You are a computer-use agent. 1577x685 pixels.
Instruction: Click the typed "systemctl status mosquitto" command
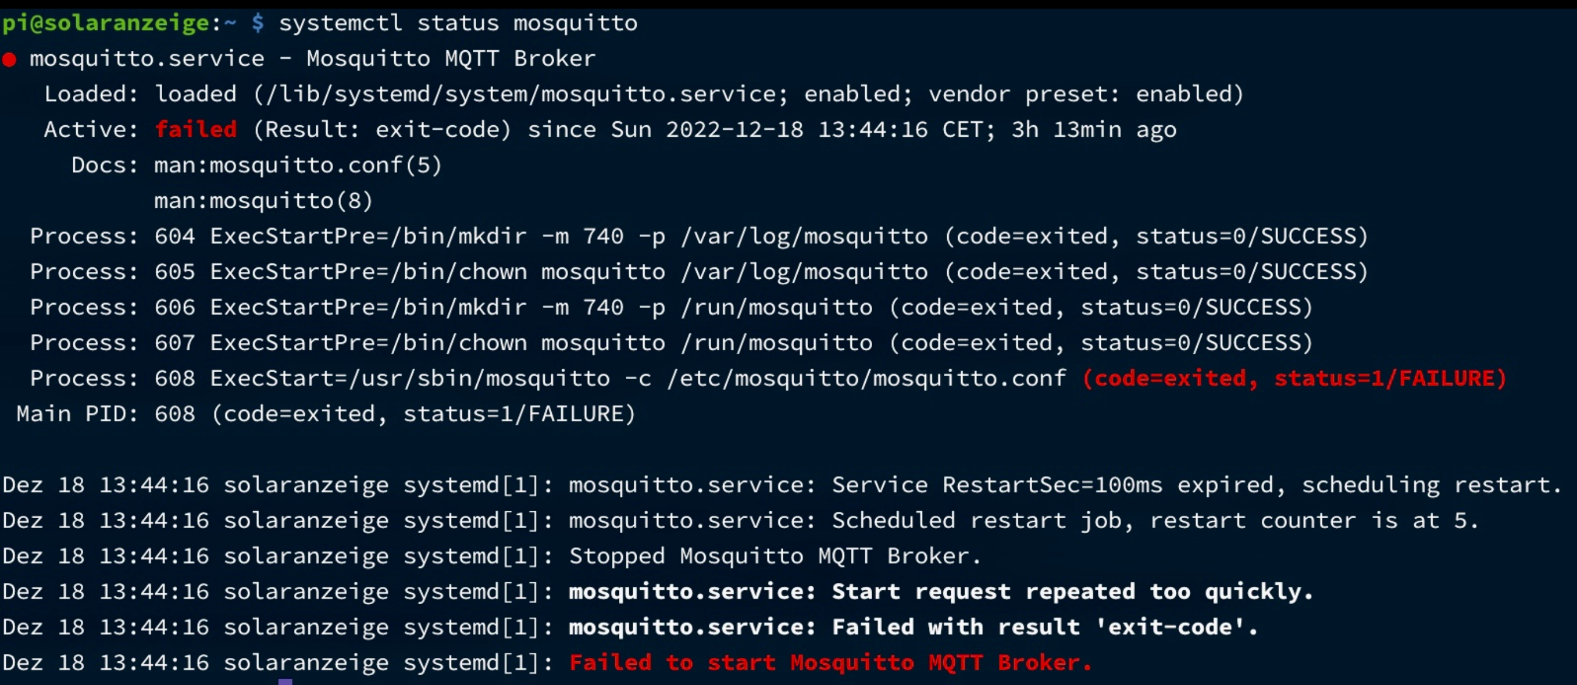click(x=458, y=23)
